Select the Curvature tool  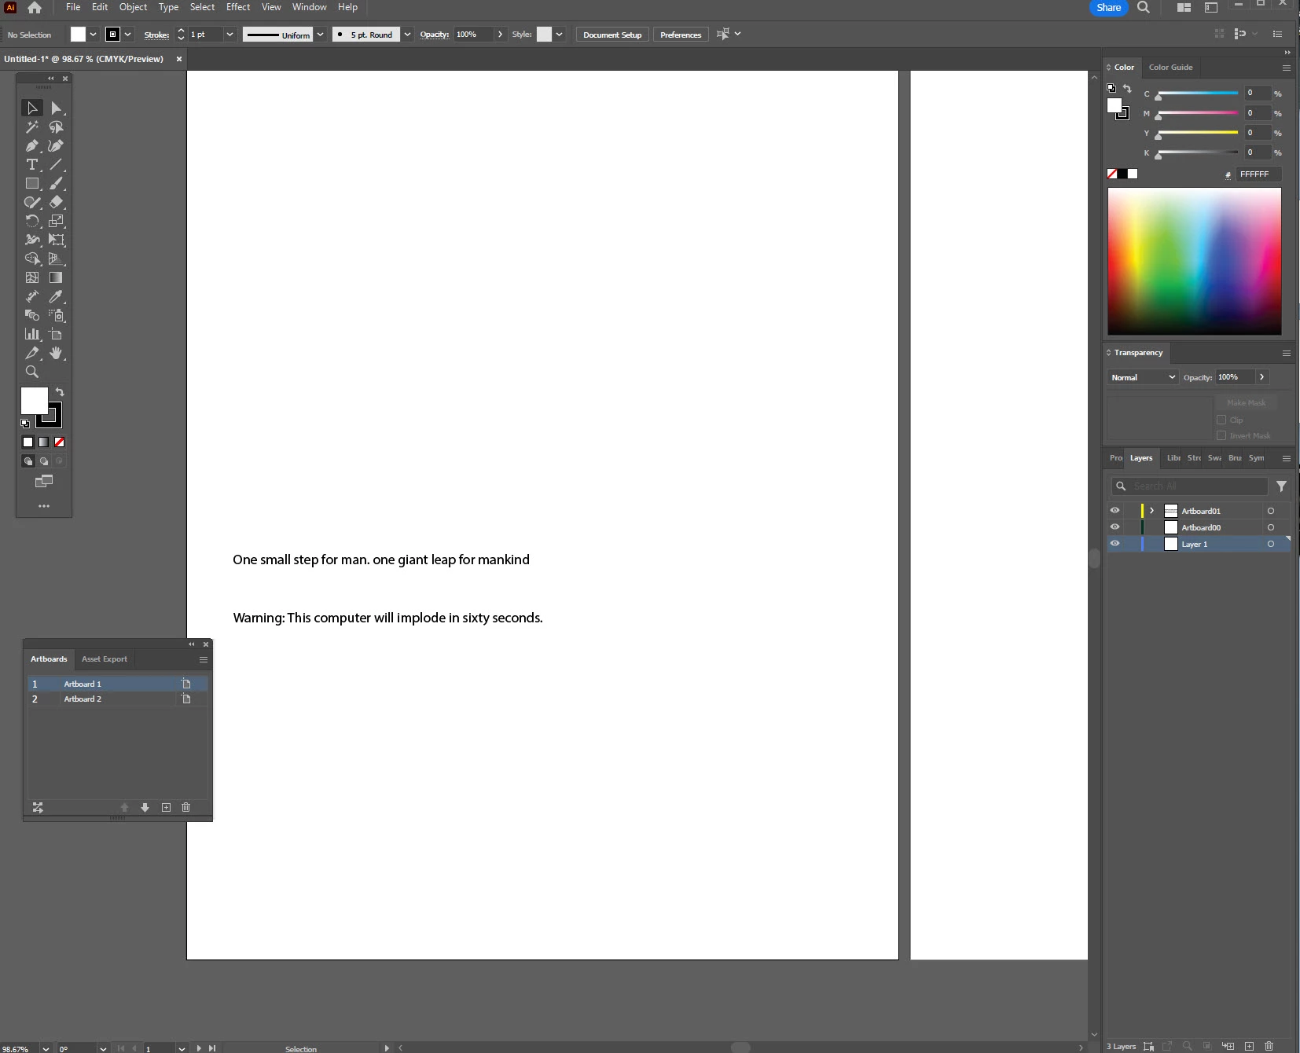(x=56, y=145)
